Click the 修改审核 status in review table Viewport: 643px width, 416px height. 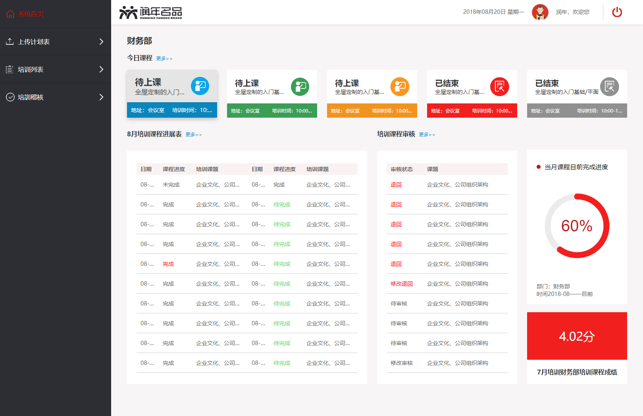point(402,363)
